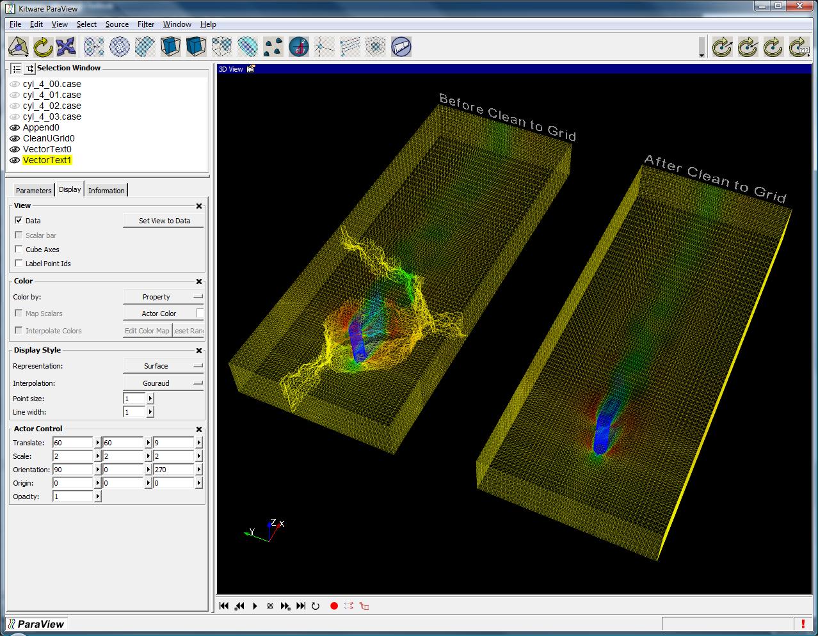Click the ruler measurement toolbar icon

401,47
